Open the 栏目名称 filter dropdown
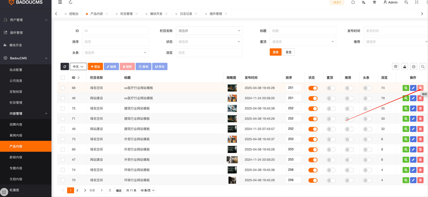Image resolution: width=428 pixels, height=197 pixels. point(209,31)
